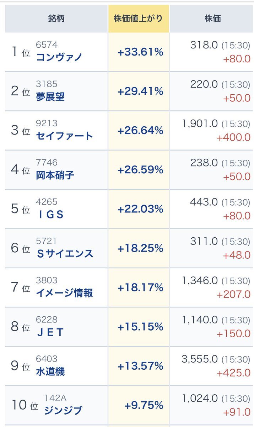
Task: Click the 1,346.0 price value
Action: click(200, 280)
